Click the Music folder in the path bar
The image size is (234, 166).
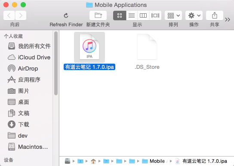coord(106,161)
